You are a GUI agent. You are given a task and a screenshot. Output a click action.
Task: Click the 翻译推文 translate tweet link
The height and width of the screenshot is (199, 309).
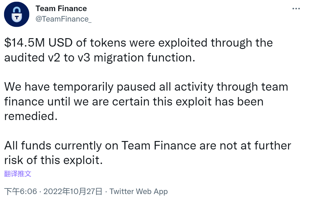18,174
